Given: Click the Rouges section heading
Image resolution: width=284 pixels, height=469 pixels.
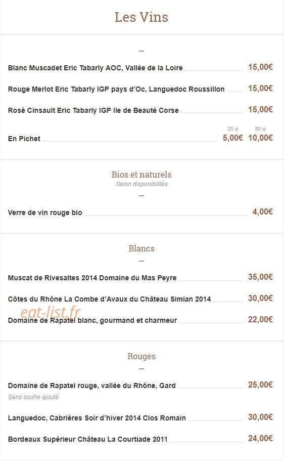Looking at the screenshot, I should pos(141,356).
